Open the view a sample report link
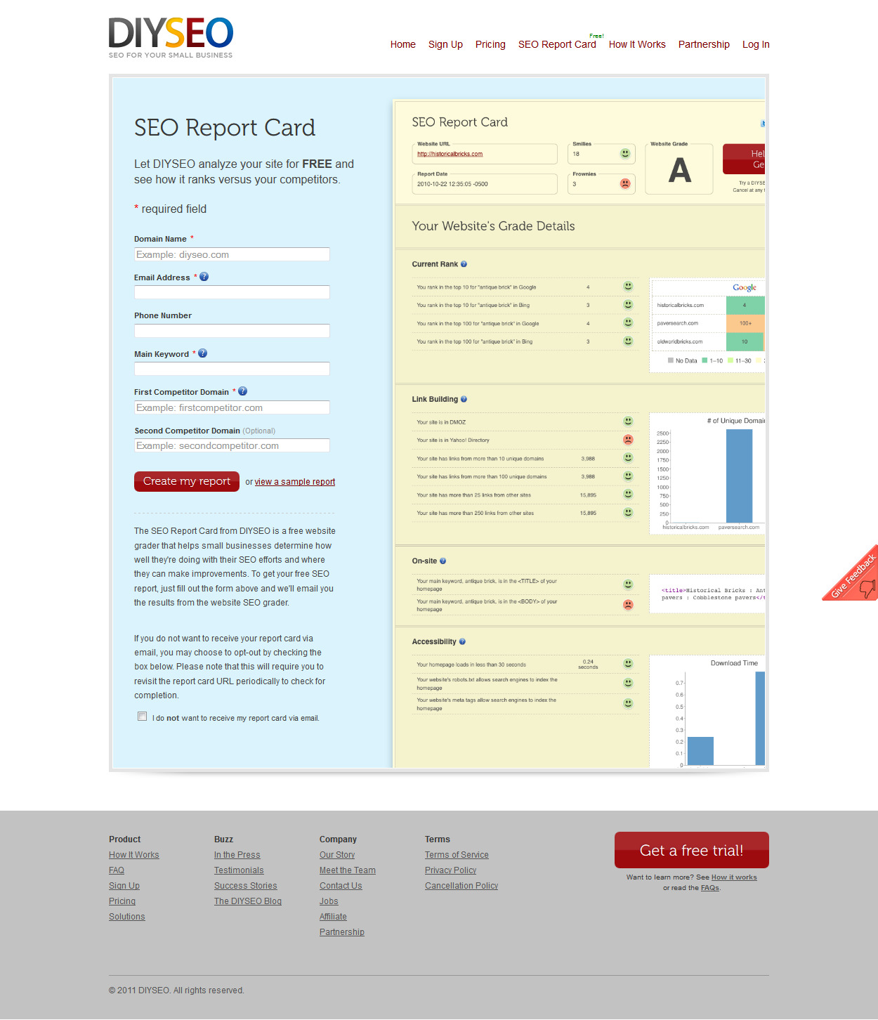878x1020 pixels. (x=295, y=482)
